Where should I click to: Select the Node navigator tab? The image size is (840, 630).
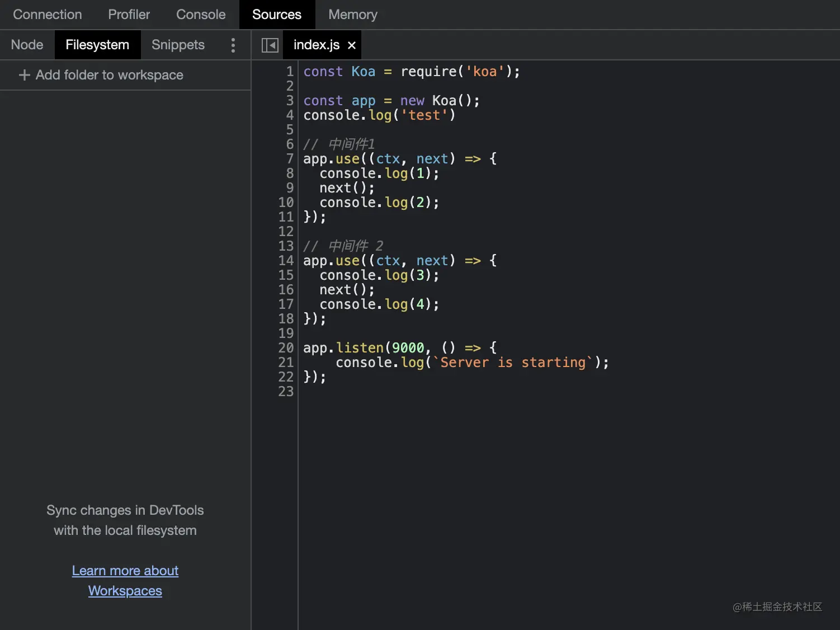27,45
